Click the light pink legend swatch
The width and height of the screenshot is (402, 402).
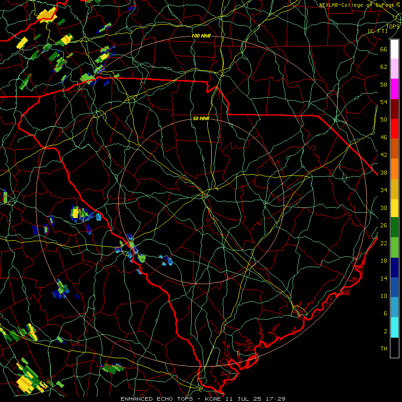(x=394, y=69)
